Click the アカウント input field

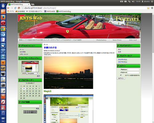133,69
